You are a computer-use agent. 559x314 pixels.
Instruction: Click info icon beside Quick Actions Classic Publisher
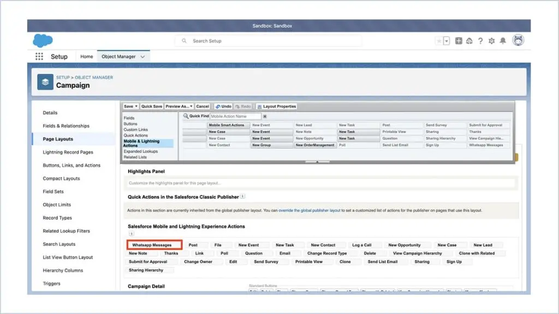[x=242, y=196]
